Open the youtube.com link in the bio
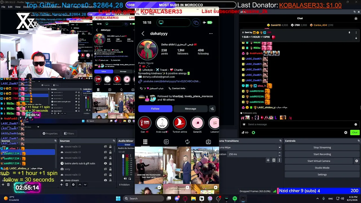 (172, 81)
